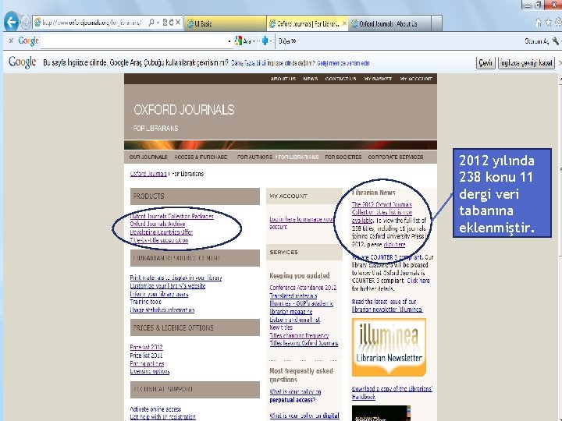This screenshot has height=421, width=562.
Task: Open the 2012 Oxford Journals Collection titles list link
Action: pos(382,212)
